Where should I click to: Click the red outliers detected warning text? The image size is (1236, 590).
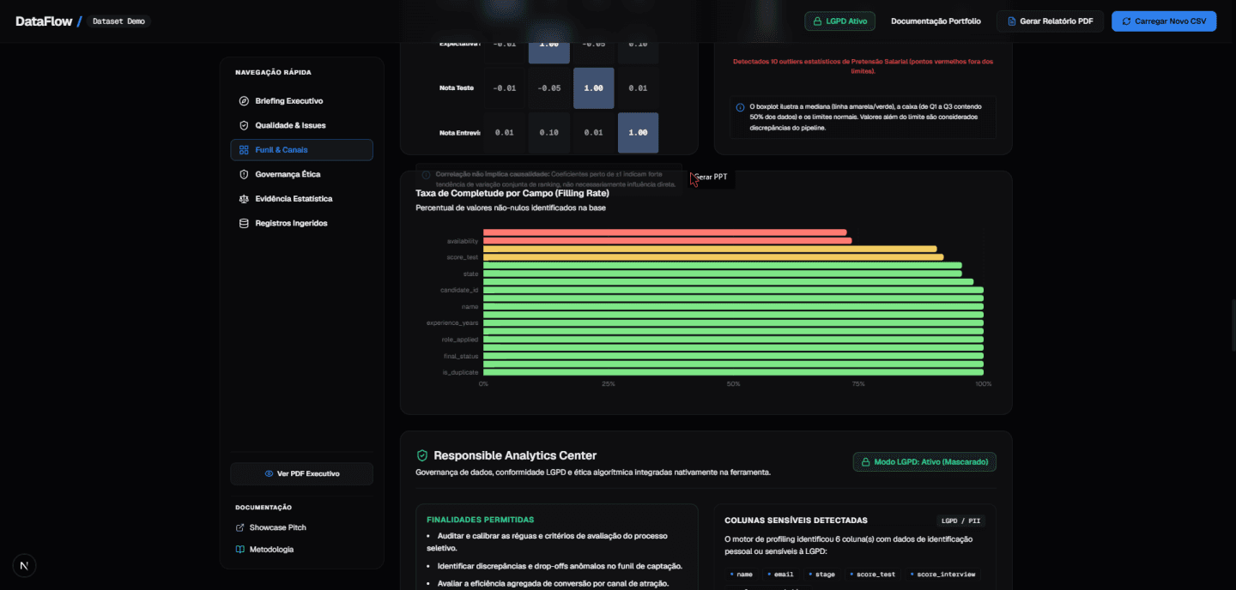pos(863,66)
